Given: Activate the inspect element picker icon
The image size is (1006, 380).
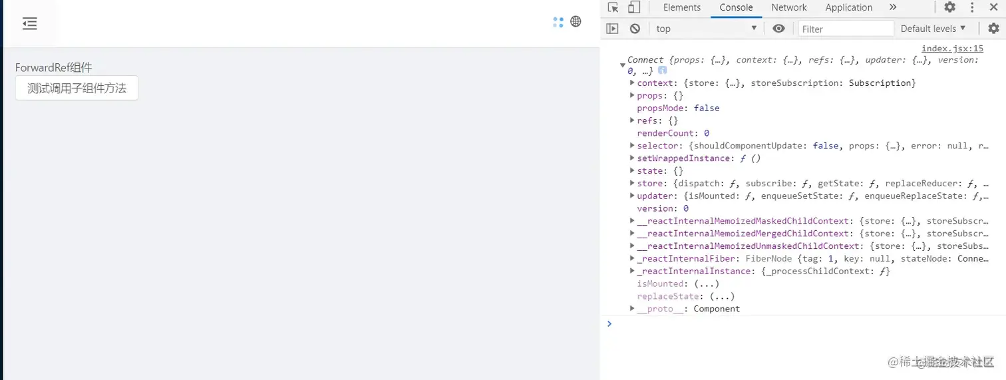Looking at the screenshot, I should (x=613, y=7).
